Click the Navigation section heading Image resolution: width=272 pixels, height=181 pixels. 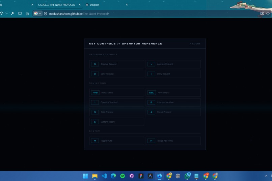point(98,83)
